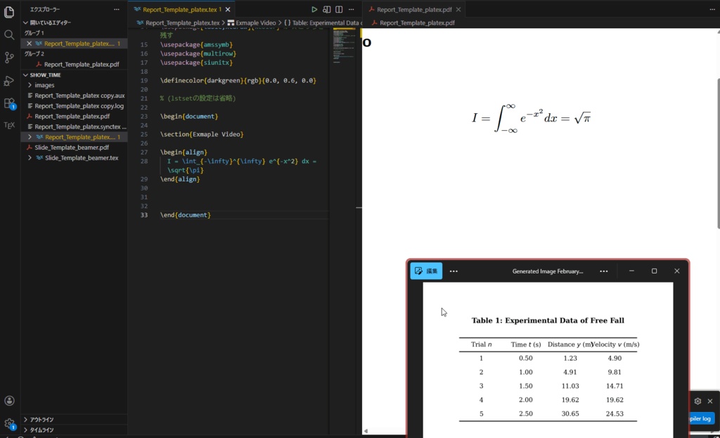Open the TeX sidebar view
This screenshot has height=438, width=720.
[x=9, y=125]
